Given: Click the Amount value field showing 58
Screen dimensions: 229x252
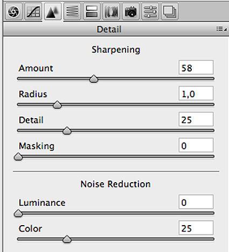Looking at the screenshot, I should coord(196,68).
